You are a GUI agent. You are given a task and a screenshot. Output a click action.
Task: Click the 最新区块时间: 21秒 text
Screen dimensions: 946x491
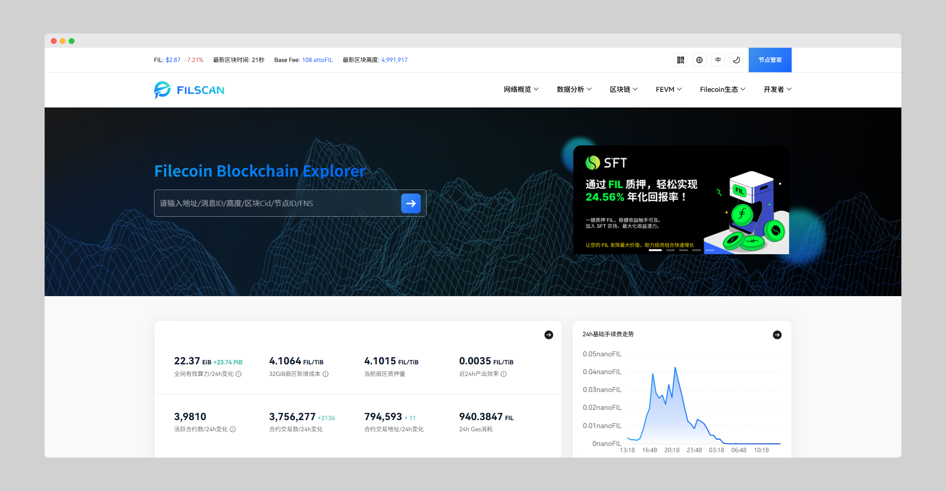pyautogui.click(x=239, y=60)
